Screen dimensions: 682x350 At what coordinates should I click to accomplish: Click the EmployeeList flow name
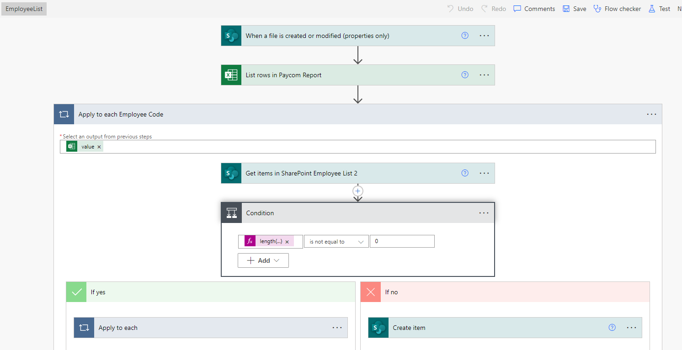click(x=24, y=9)
